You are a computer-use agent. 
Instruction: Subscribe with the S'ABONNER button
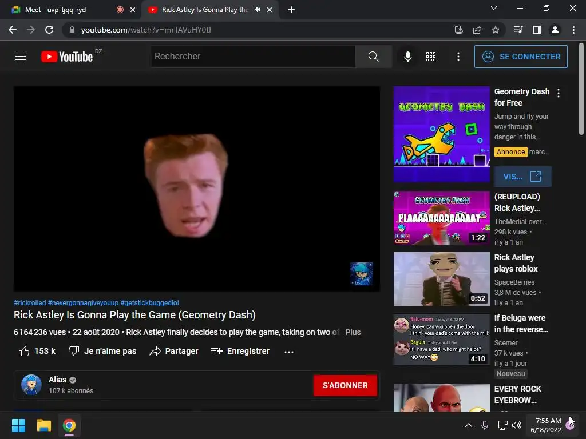[345, 386]
